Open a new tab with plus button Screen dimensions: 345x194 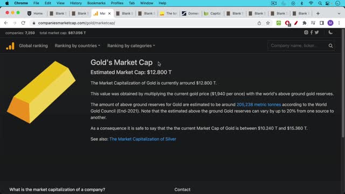(318, 13)
